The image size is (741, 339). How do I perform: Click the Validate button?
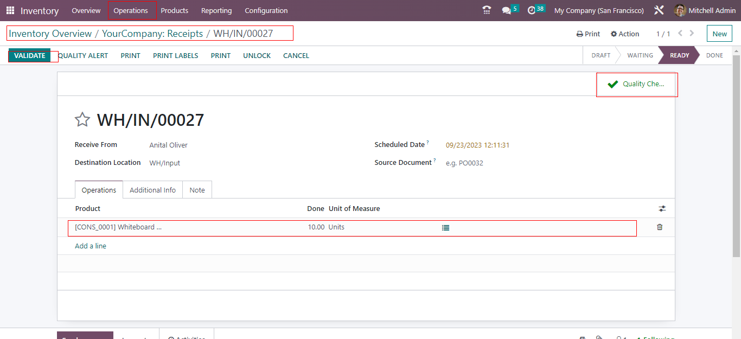tap(30, 55)
